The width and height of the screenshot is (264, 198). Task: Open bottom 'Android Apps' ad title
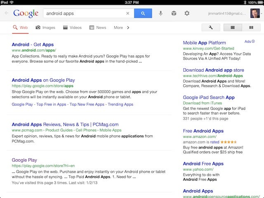point(198,191)
